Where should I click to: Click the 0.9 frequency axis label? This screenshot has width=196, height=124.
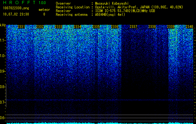point(2,71)
